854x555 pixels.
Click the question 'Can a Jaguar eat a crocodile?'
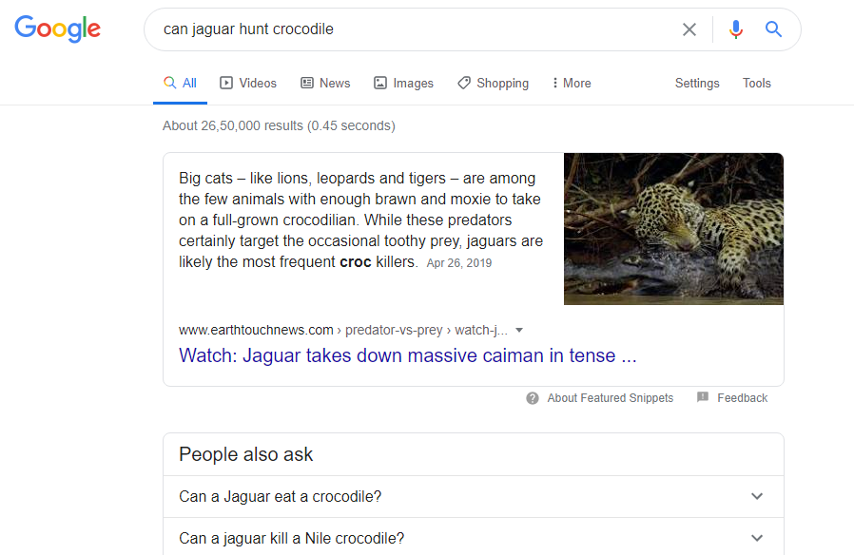(x=280, y=496)
